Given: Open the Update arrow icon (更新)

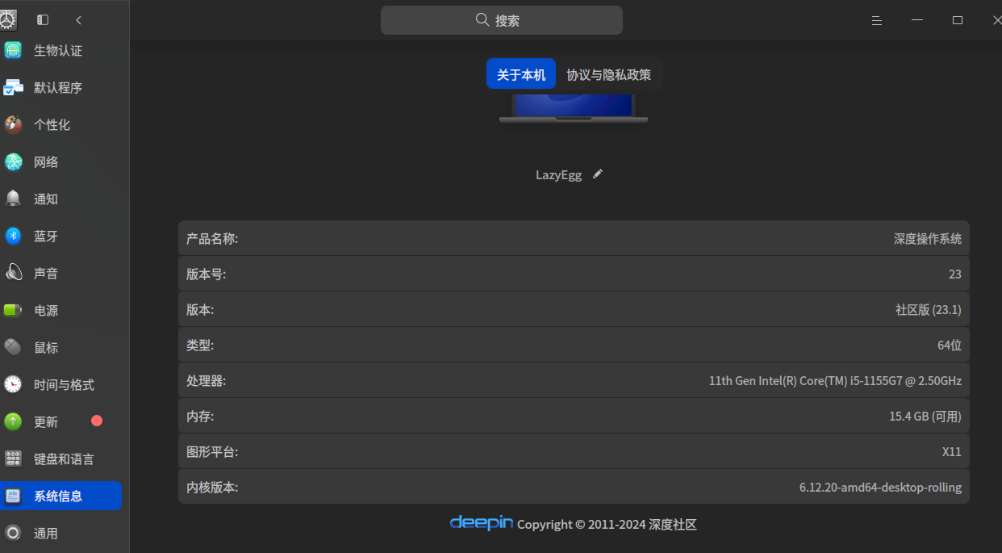Looking at the screenshot, I should point(13,422).
